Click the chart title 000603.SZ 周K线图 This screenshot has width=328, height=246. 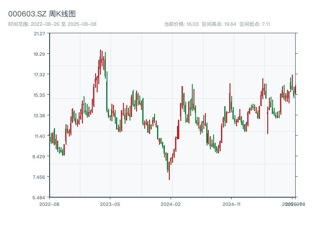click(x=42, y=14)
